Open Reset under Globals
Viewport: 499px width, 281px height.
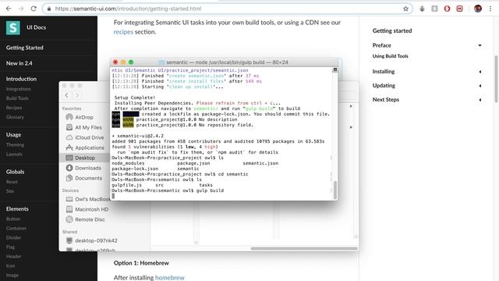pos(12,182)
